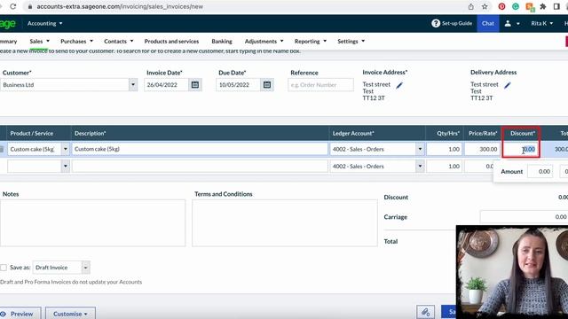568x319 pixels.
Task: Open the Product / Service dropdown for Custom cake
Action: (x=65, y=149)
